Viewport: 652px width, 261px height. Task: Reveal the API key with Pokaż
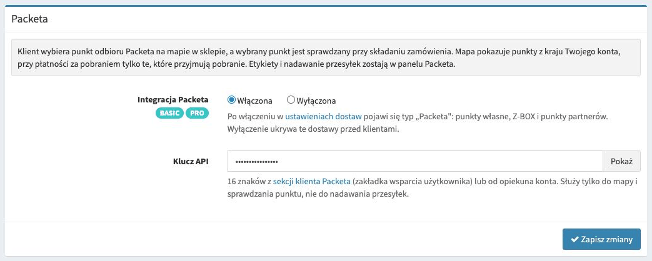coord(621,161)
